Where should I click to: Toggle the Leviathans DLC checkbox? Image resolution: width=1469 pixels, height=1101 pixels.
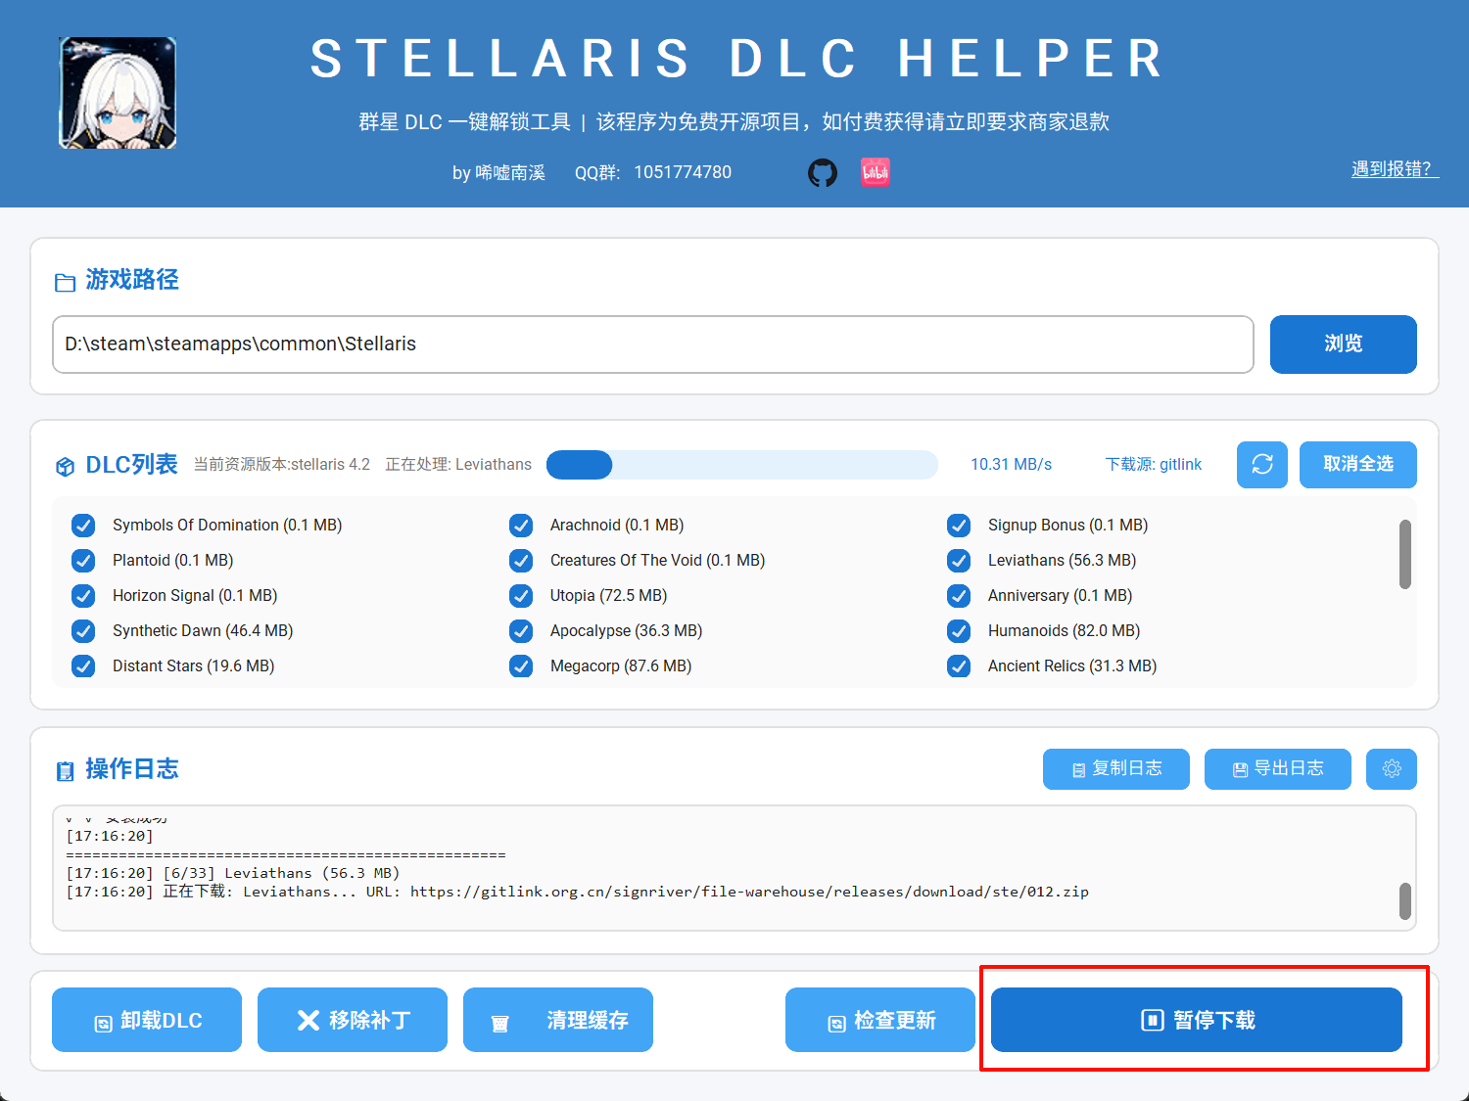coord(959,561)
